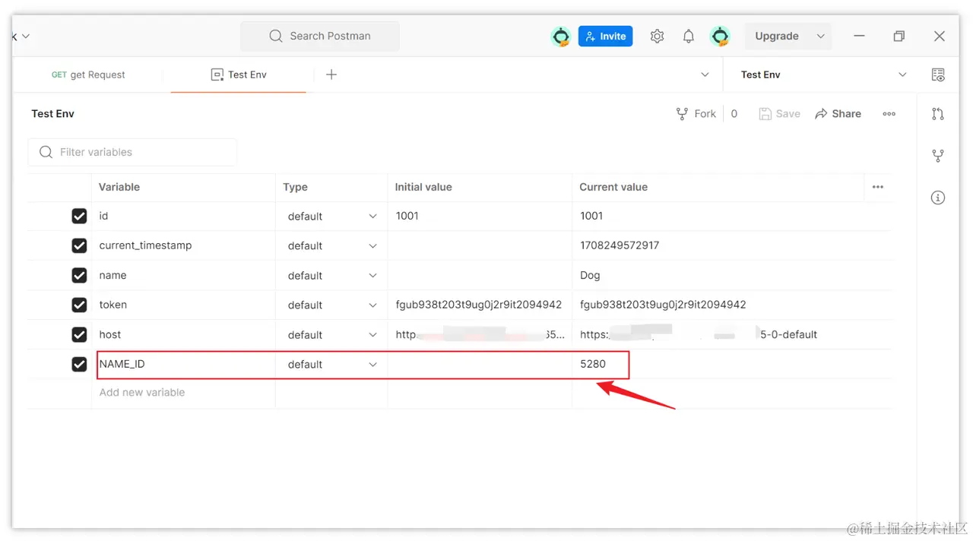Click the Filter variables field
Viewport: 973px width, 541px height.
[132, 152]
